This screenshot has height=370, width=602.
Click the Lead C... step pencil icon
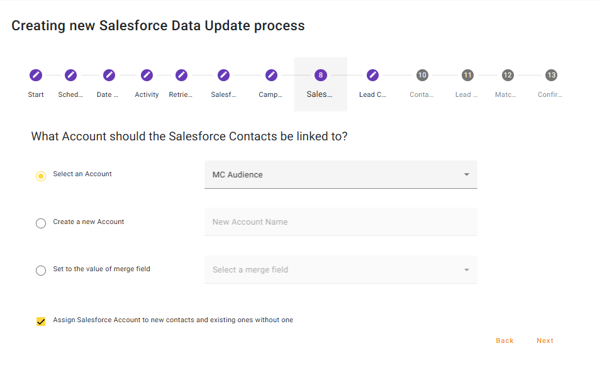click(372, 76)
